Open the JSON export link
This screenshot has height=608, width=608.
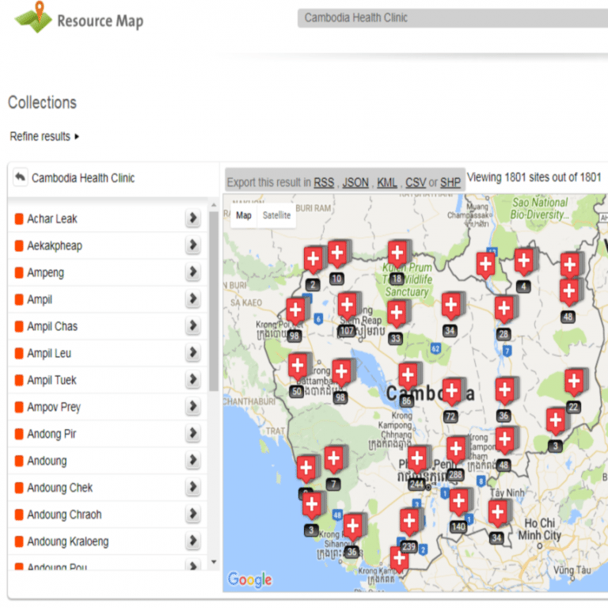coord(355,182)
